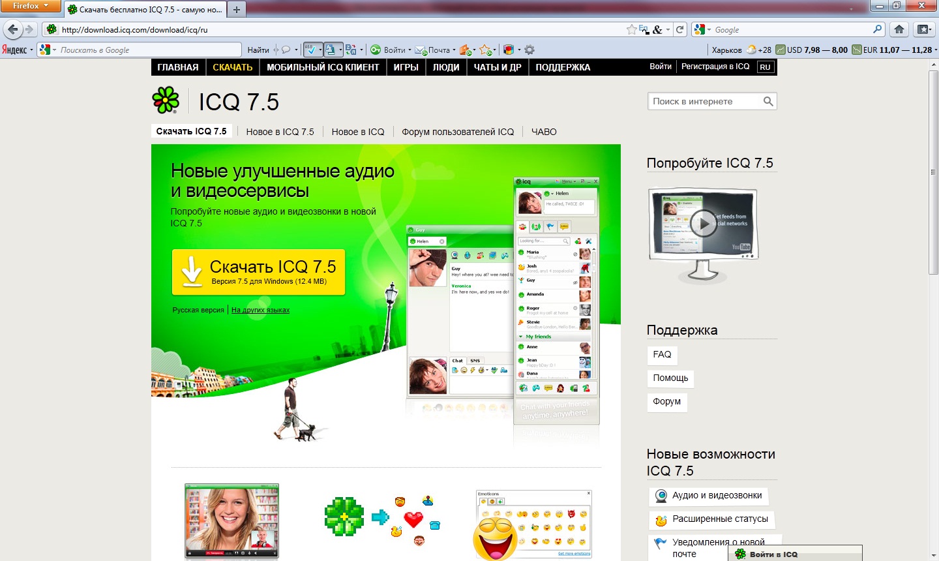Switch to the Скачать ICQ 7.5 tab
The width and height of the screenshot is (939, 561).
click(x=191, y=131)
